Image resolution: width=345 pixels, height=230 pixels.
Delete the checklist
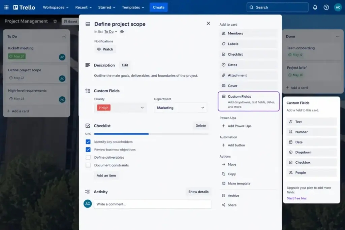tap(201, 126)
